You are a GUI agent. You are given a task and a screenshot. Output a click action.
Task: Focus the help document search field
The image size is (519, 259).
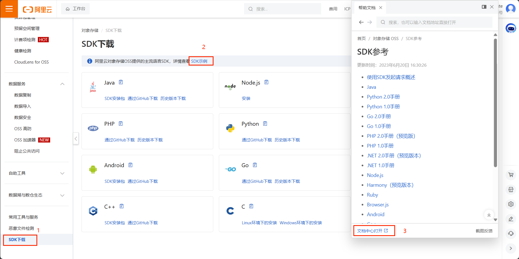(x=435, y=22)
